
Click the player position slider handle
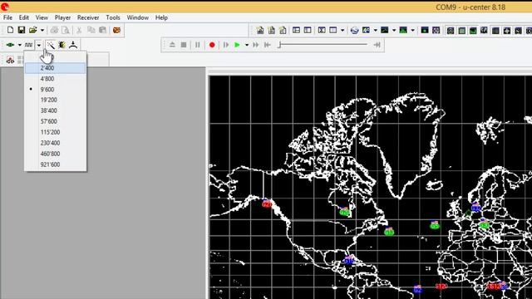(279, 45)
